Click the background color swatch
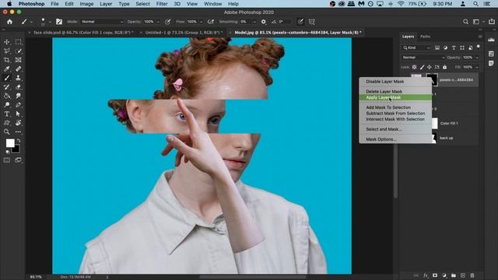 [16, 149]
